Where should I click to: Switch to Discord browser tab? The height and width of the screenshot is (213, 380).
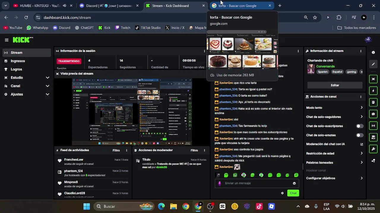click(109, 6)
